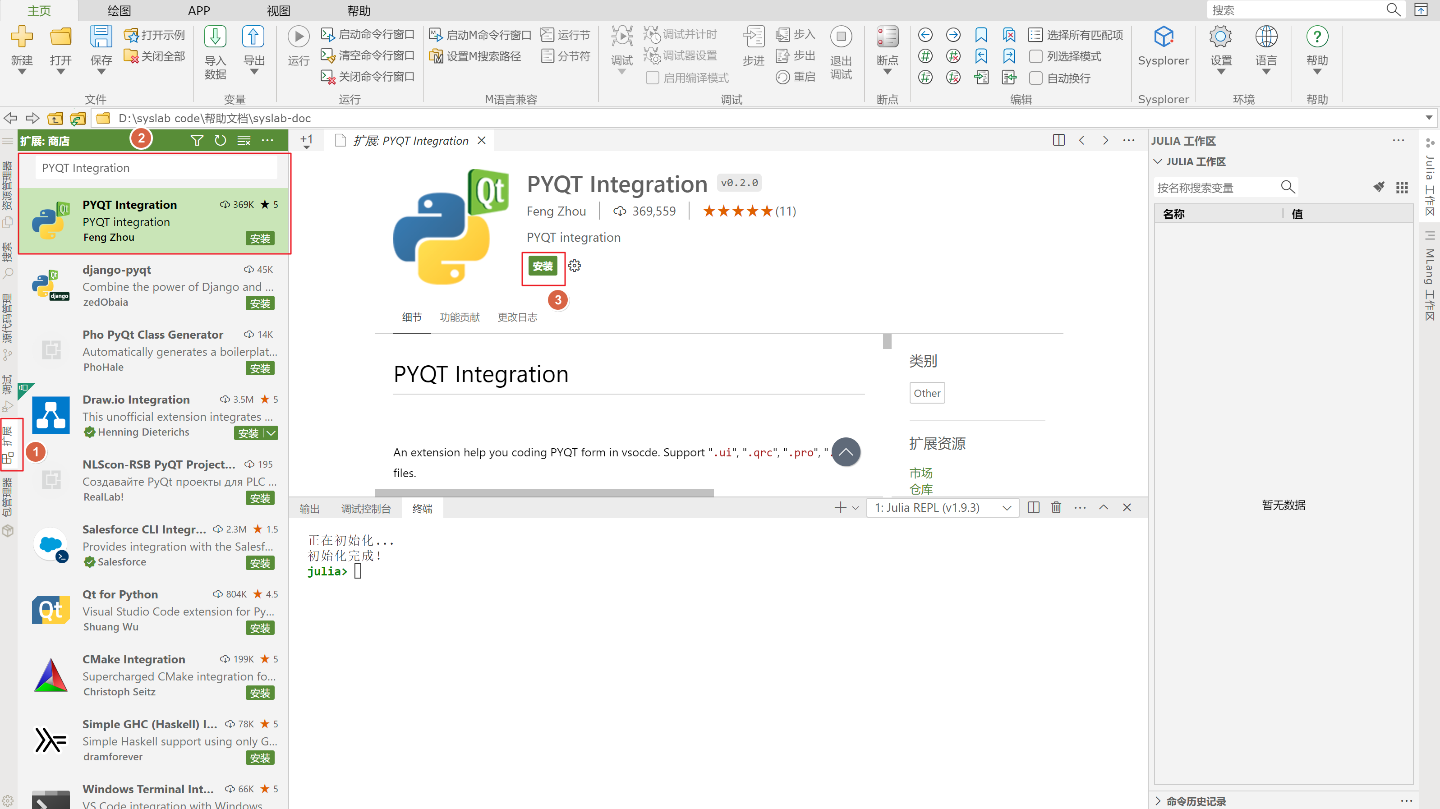The image size is (1440, 809).
Task: Open the Julia REPL terminal selector dropdown
Action: tap(943, 508)
